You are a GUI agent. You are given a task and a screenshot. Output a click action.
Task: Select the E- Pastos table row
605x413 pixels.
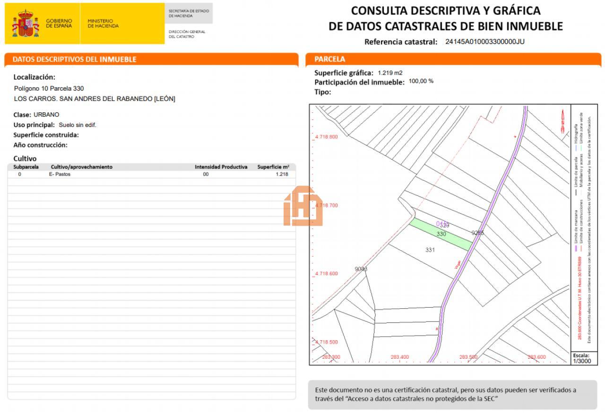[x=151, y=174]
